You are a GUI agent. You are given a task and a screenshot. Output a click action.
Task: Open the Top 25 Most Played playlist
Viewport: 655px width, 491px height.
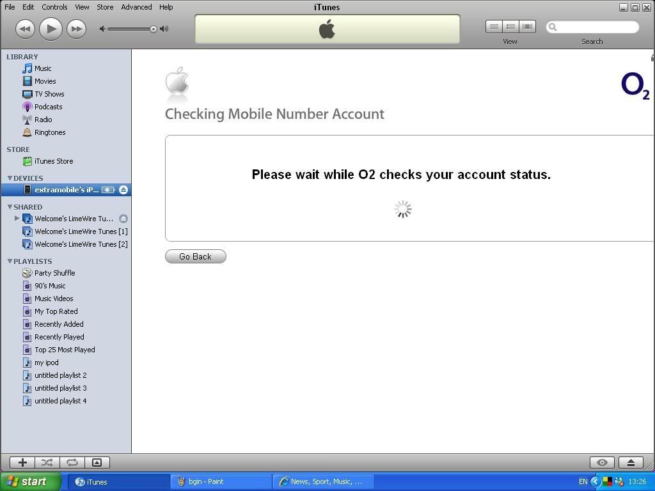pos(66,350)
